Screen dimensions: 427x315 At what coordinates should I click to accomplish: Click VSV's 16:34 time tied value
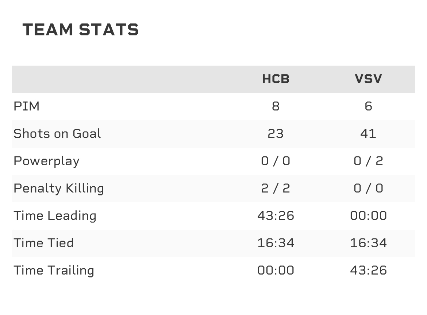click(368, 243)
